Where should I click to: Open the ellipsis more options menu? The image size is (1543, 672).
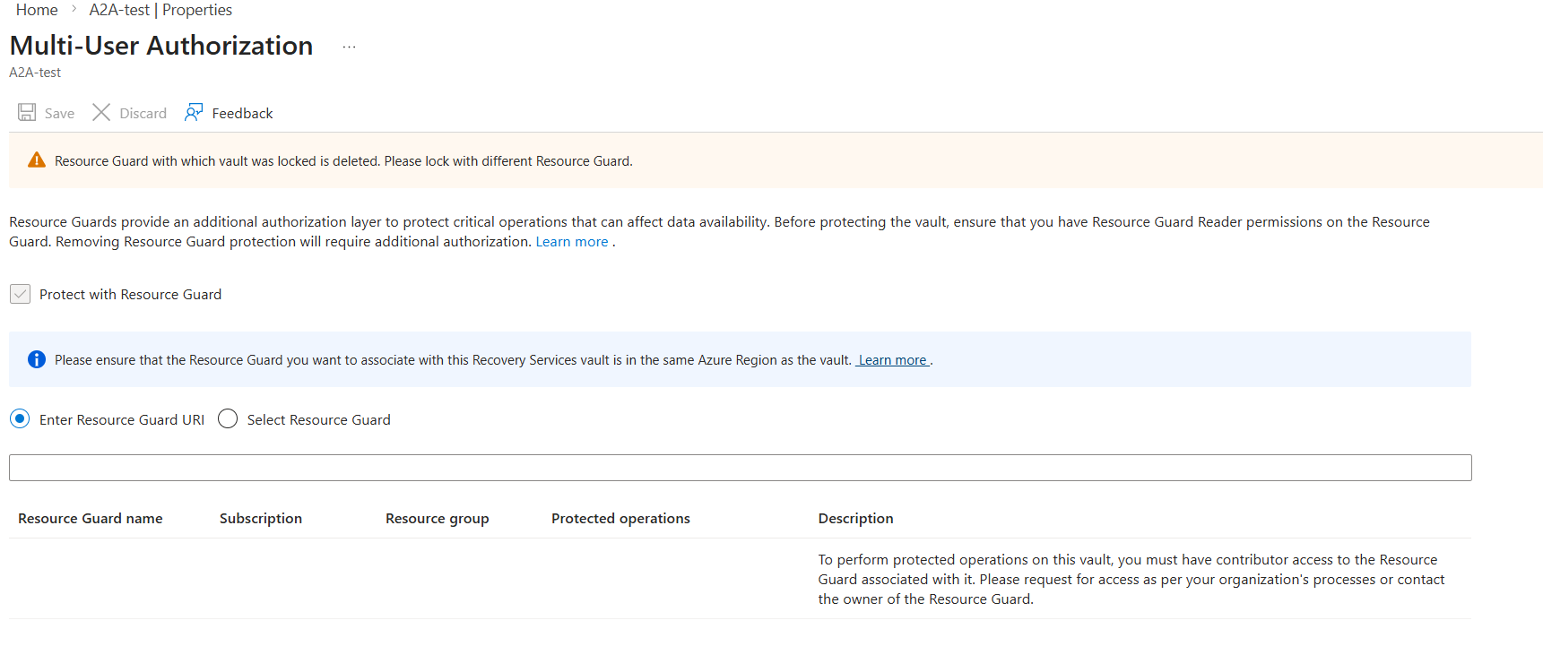[x=349, y=47]
